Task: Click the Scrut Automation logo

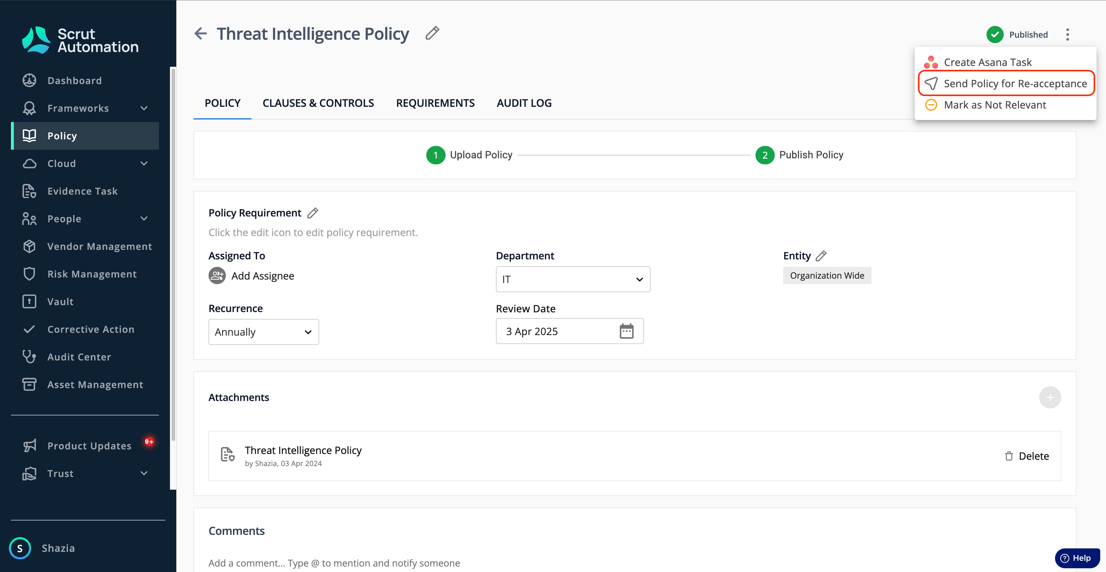Action: click(x=80, y=40)
